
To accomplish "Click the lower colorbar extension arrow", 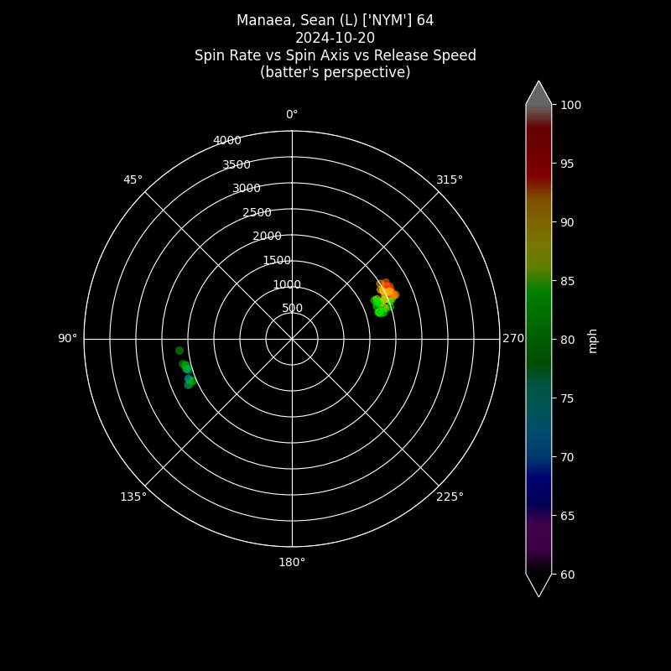I will [x=538, y=585].
